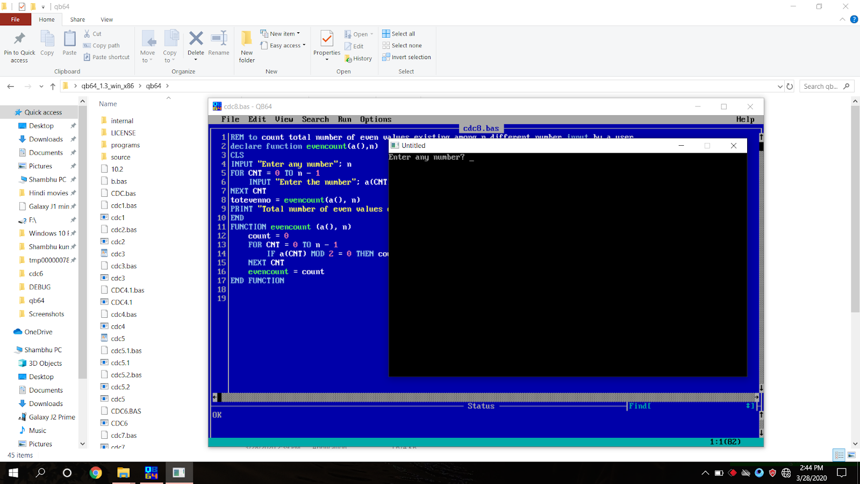Open QB64 View menu
860x484 pixels.
284,119
